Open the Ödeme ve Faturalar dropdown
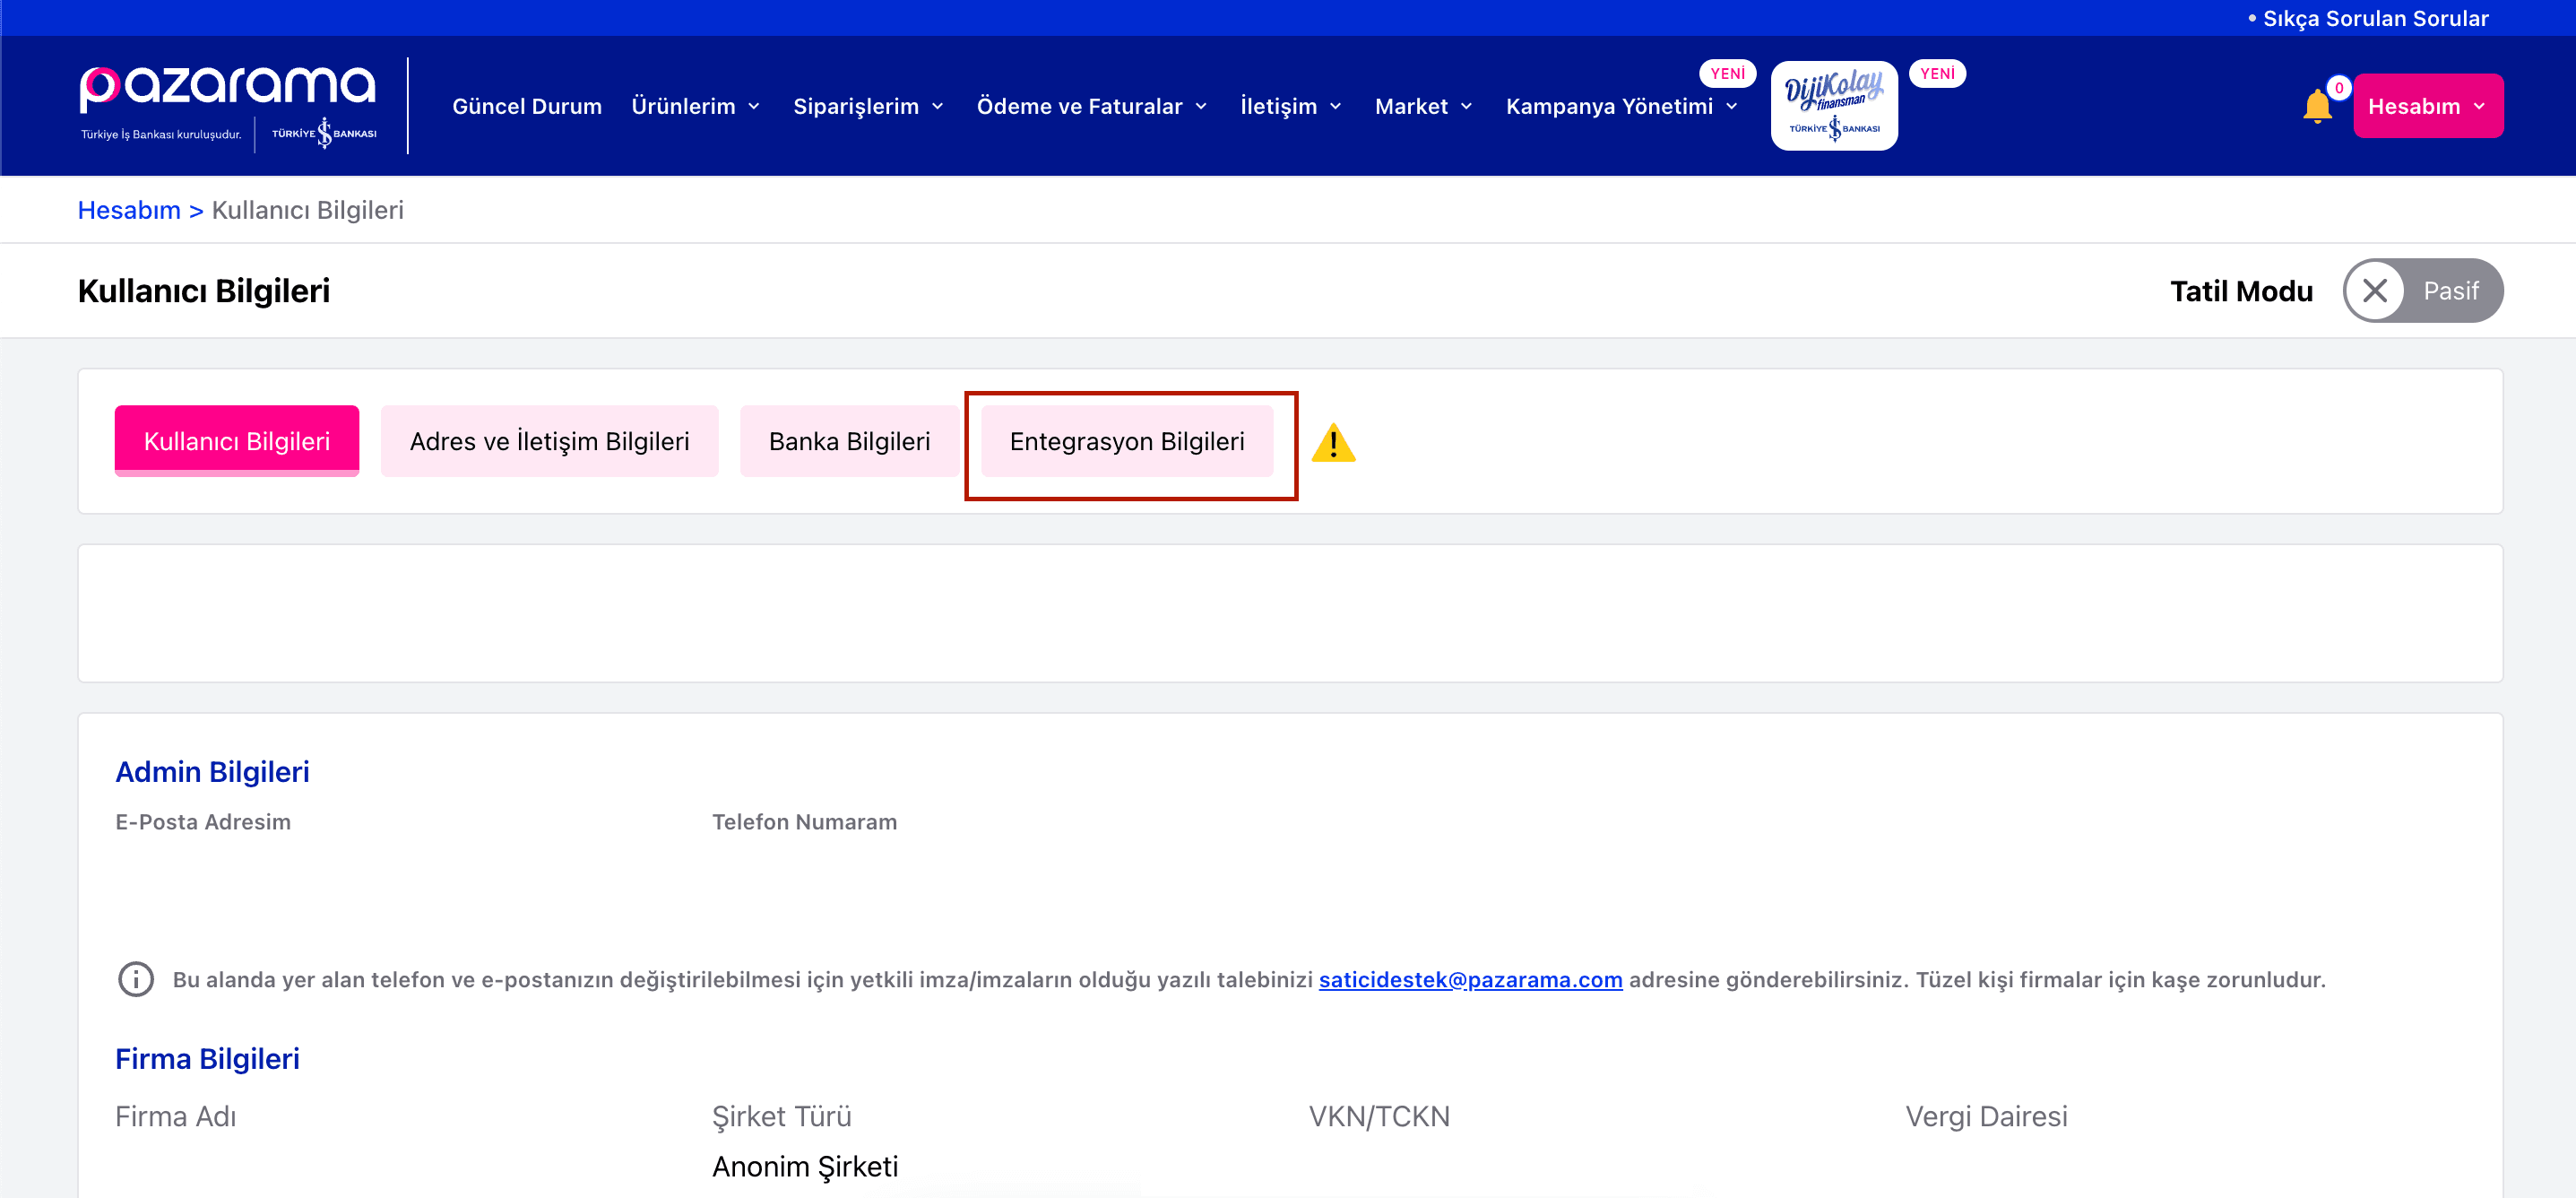This screenshot has width=2576, height=1198. coord(1092,106)
